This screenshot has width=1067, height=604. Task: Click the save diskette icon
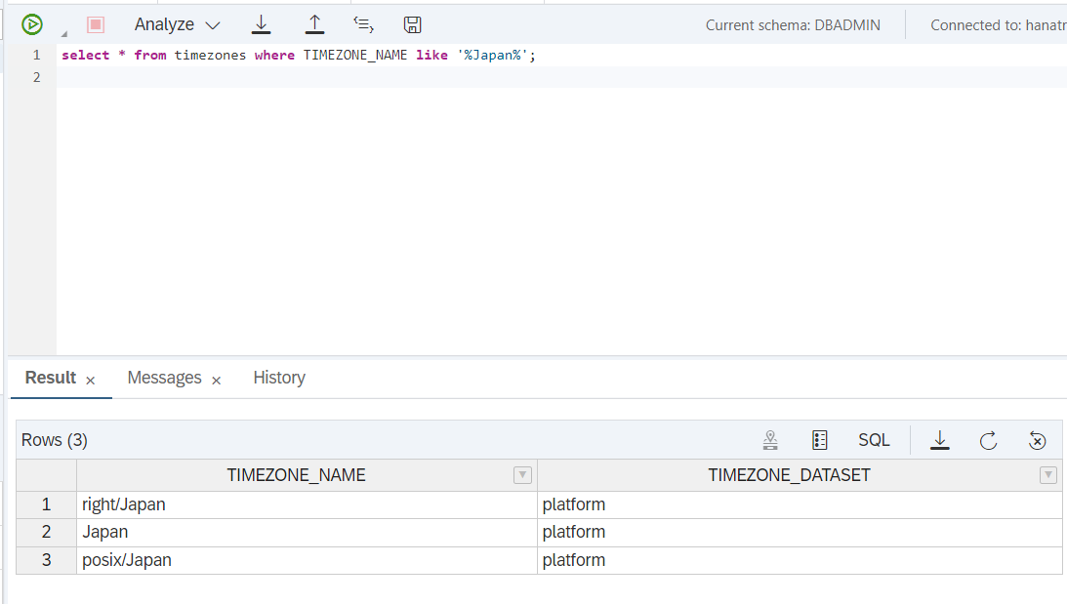click(412, 24)
